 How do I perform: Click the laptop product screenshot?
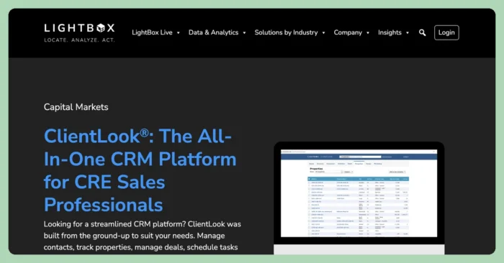(x=359, y=198)
